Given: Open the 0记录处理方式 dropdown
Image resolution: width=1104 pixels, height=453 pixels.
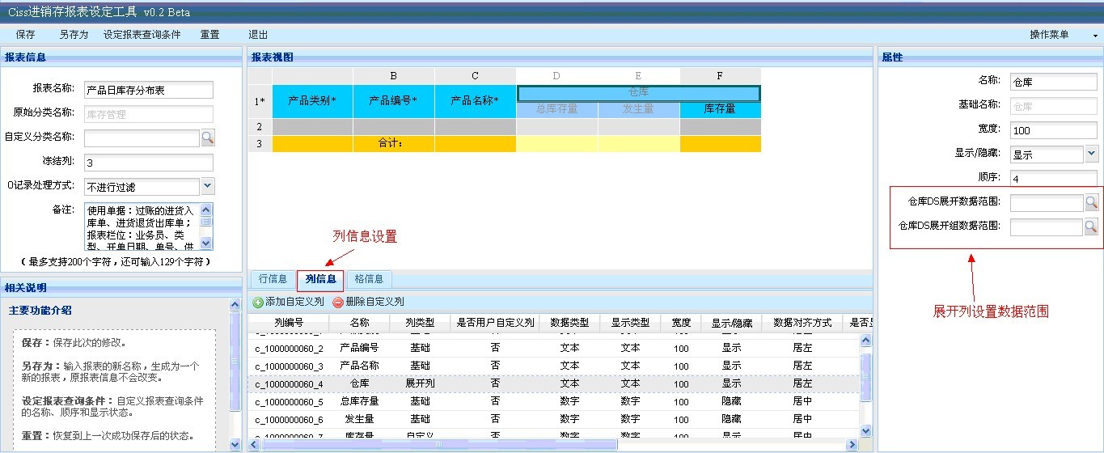Looking at the screenshot, I should (207, 187).
